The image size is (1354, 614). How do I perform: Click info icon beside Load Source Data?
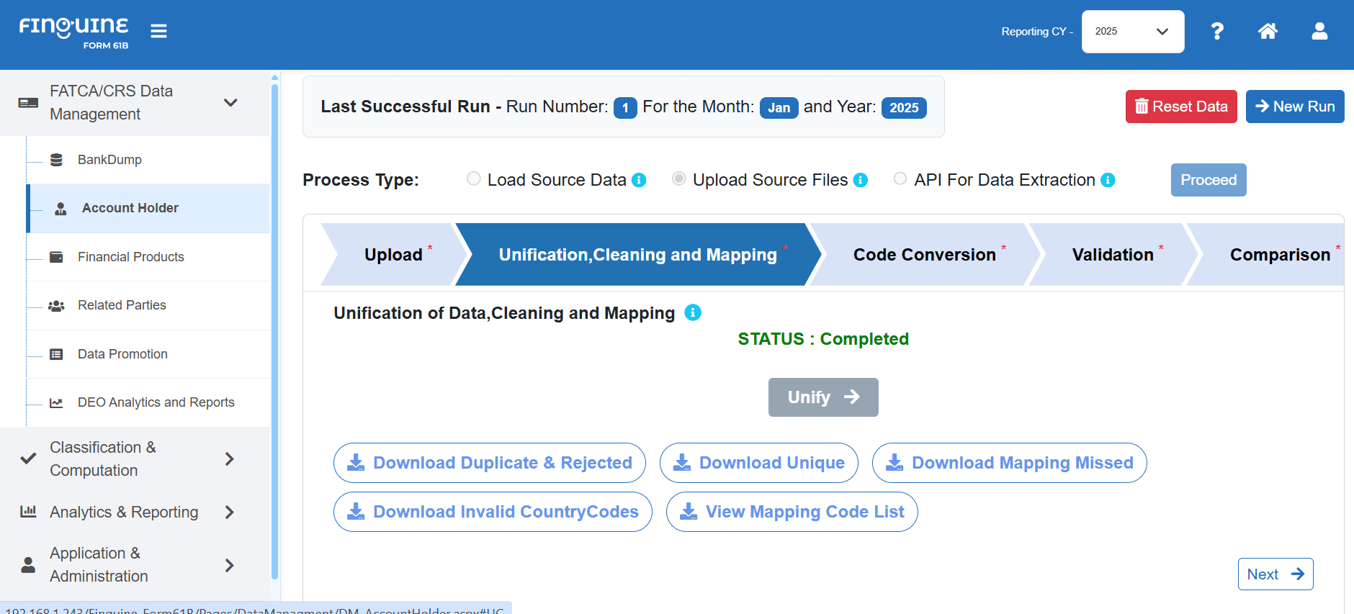pos(639,180)
